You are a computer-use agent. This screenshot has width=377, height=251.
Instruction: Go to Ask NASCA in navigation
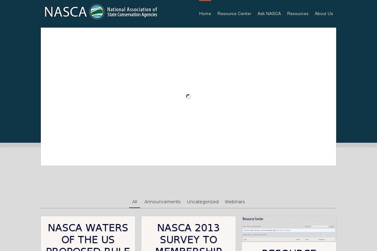269,14
